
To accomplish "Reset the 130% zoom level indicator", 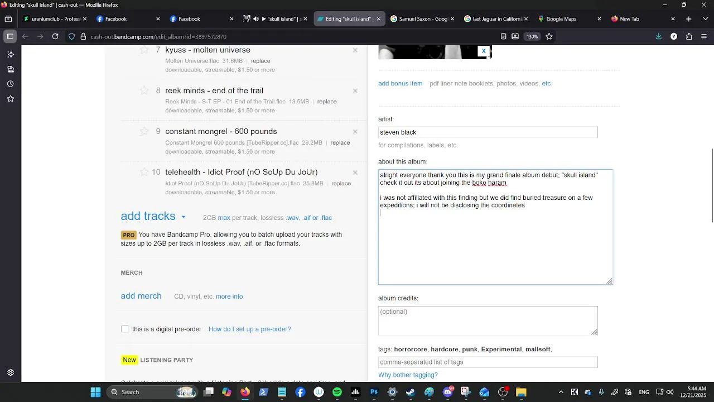I will [532, 36].
